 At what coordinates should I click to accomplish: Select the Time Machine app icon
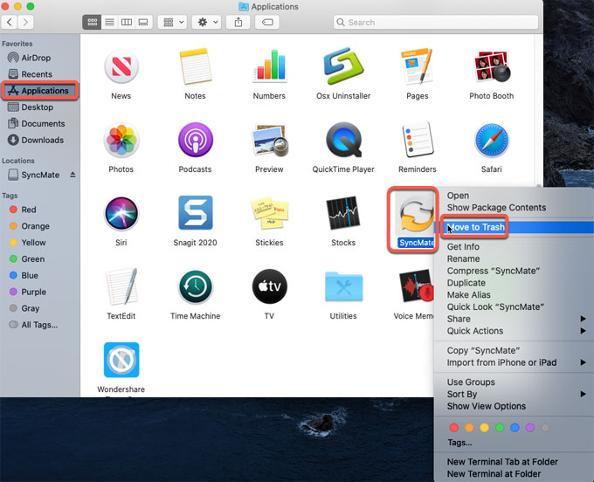click(x=195, y=286)
